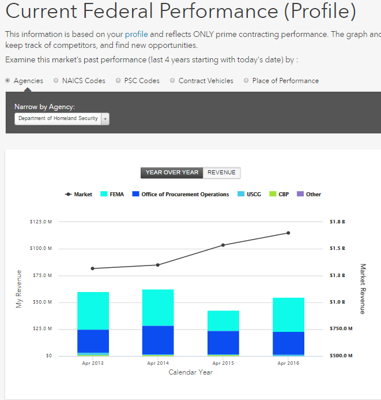
Task: Click the FEMA bar segment for Apr 2016
Action: pyautogui.click(x=289, y=315)
